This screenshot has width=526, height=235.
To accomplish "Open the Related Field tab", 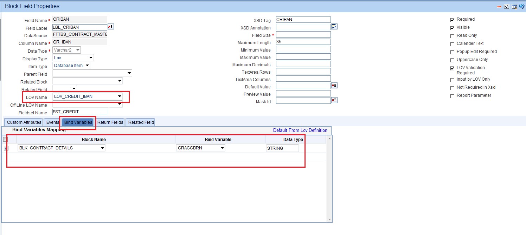I will [141, 122].
